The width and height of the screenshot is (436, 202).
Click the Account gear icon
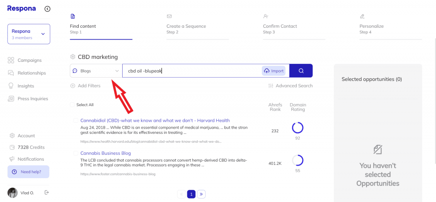coord(12,136)
